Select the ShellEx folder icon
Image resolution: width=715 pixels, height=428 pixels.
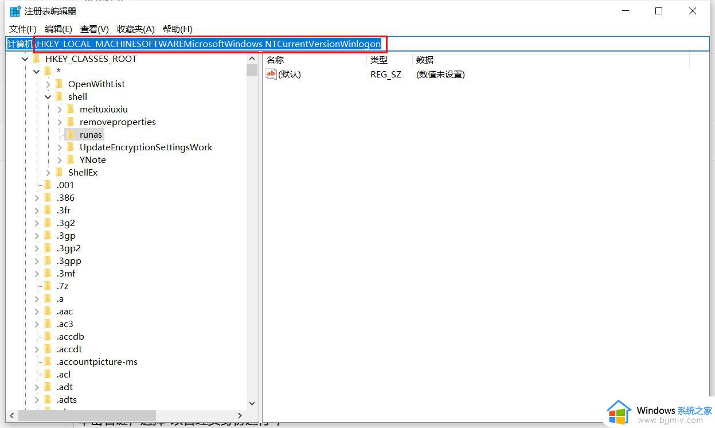click(60, 172)
